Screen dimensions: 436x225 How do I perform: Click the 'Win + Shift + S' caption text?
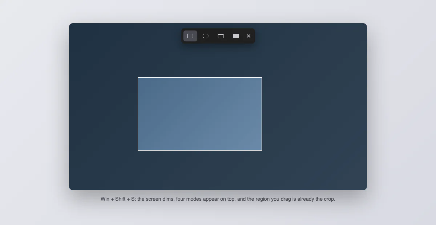[x=118, y=199]
